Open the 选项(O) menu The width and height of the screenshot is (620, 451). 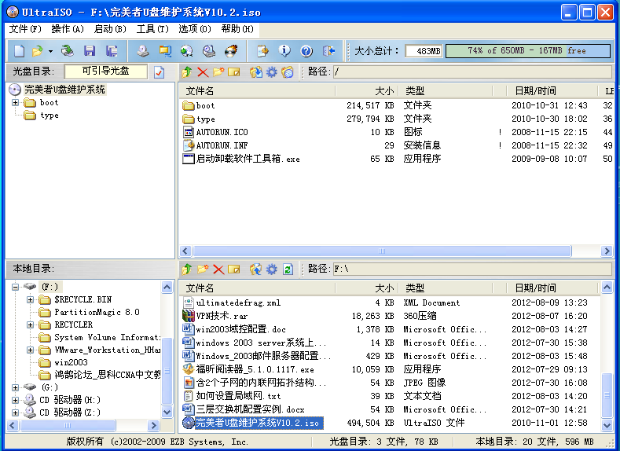click(x=195, y=29)
